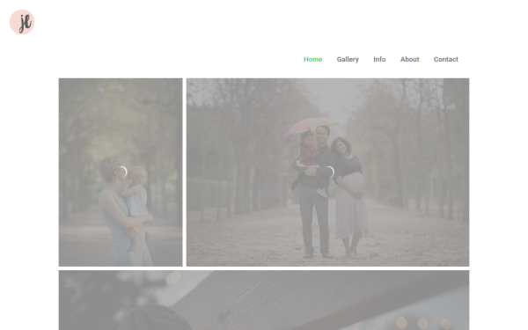Open the family with umbrella photo

[x=327, y=172]
